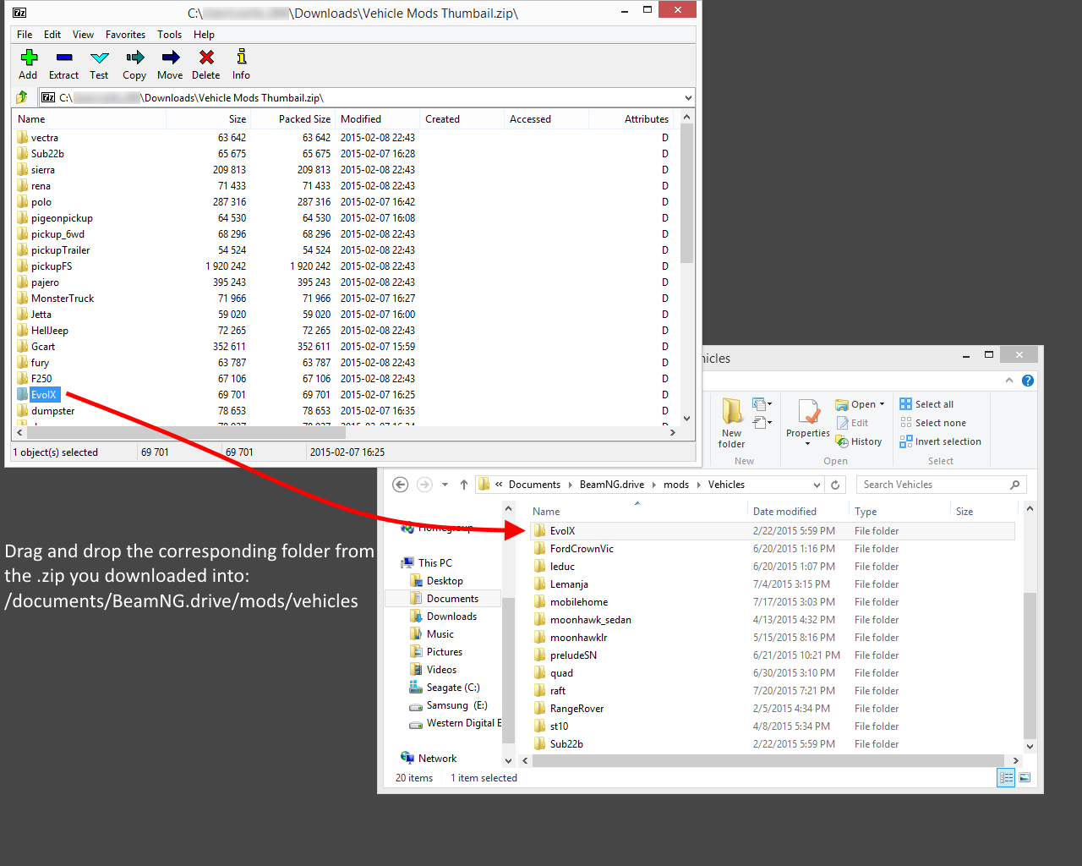Select the dumpster folder in the archive
Viewport: 1082px width, 866px height.
click(52, 411)
